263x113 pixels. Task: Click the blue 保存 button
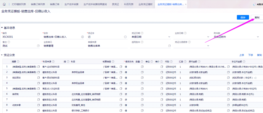click(243, 17)
